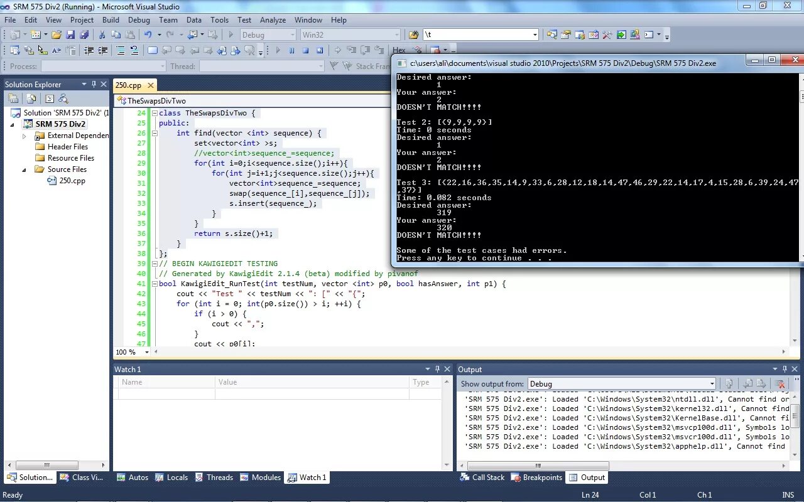
Task: Click the Copy toolbar icon
Action: (x=116, y=35)
